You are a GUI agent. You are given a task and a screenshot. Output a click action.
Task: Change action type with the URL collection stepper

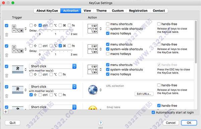coord(100,90)
